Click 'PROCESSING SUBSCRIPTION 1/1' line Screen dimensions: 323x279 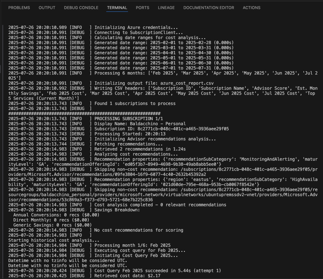click(x=85, y=119)
